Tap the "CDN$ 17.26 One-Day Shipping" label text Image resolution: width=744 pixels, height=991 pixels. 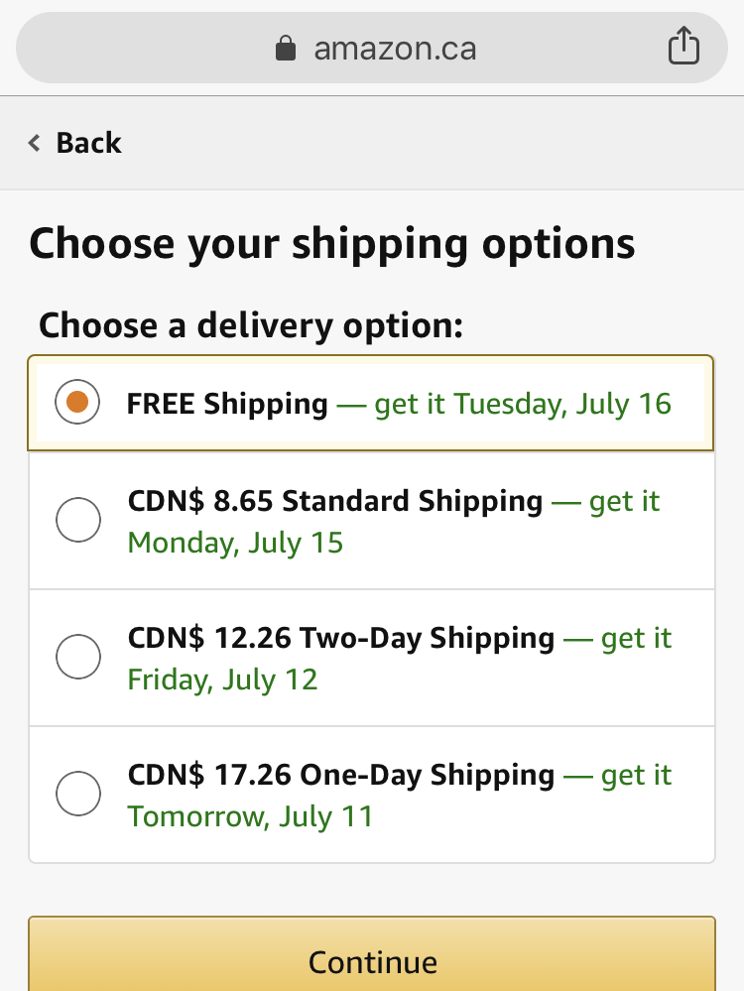coord(341,774)
